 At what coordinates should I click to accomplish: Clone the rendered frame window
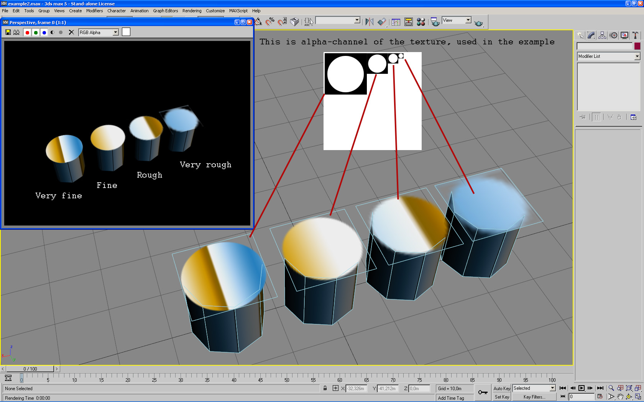[x=16, y=33]
